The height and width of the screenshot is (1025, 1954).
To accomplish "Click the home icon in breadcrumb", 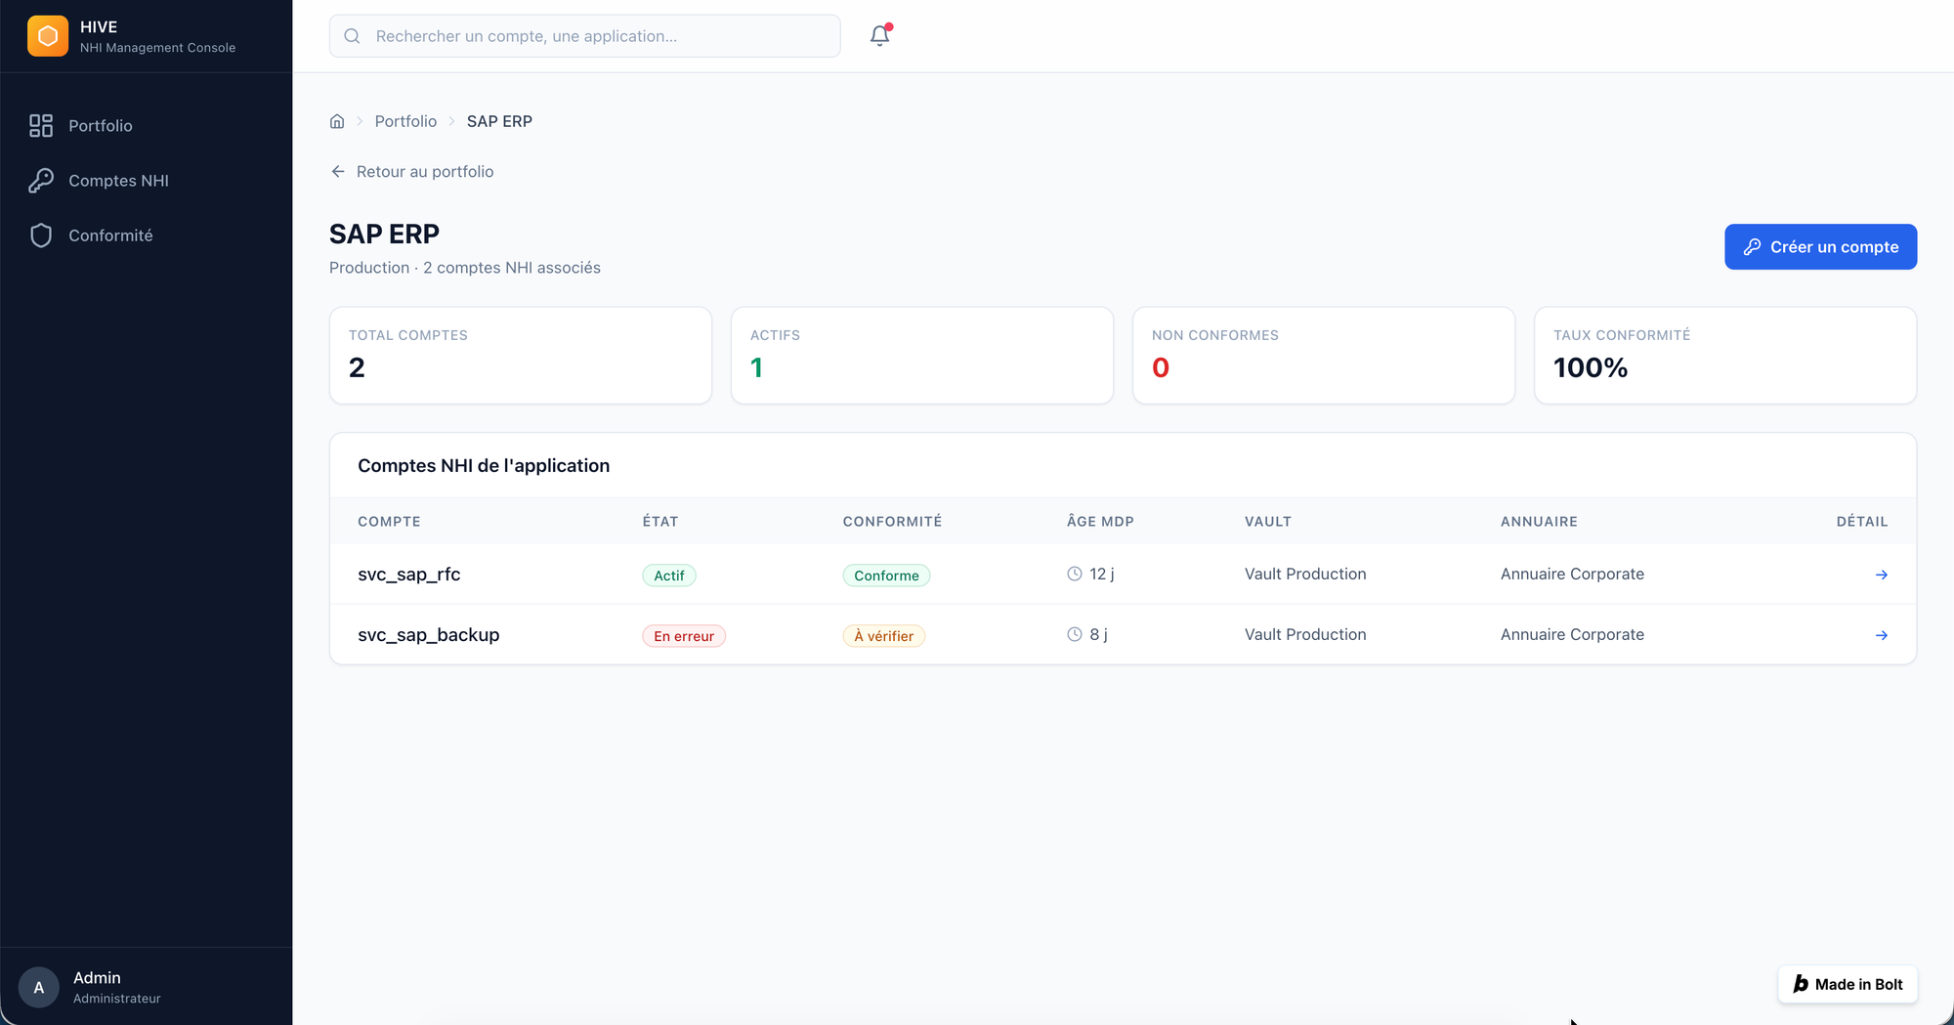I will (337, 121).
